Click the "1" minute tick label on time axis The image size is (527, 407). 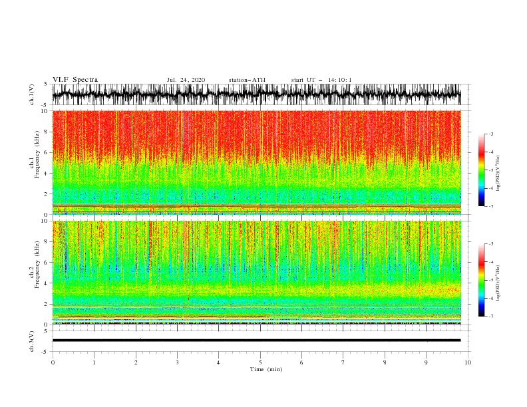(94, 362)
